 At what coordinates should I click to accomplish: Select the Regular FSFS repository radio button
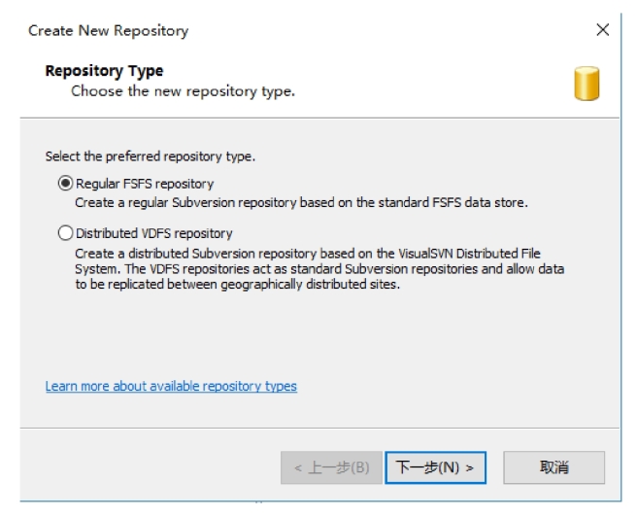(65, 184)
